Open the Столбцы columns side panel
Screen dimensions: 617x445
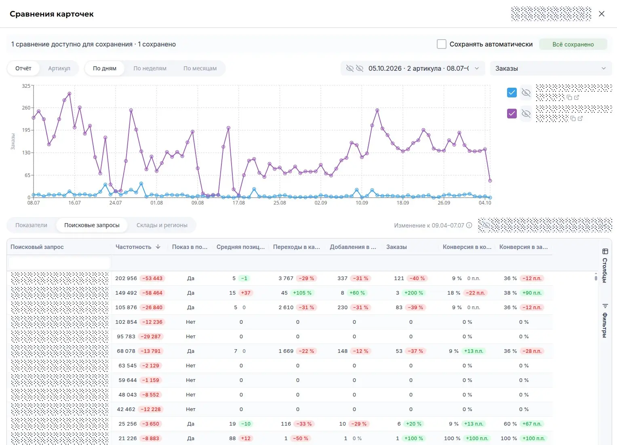(x=605, y=266)
